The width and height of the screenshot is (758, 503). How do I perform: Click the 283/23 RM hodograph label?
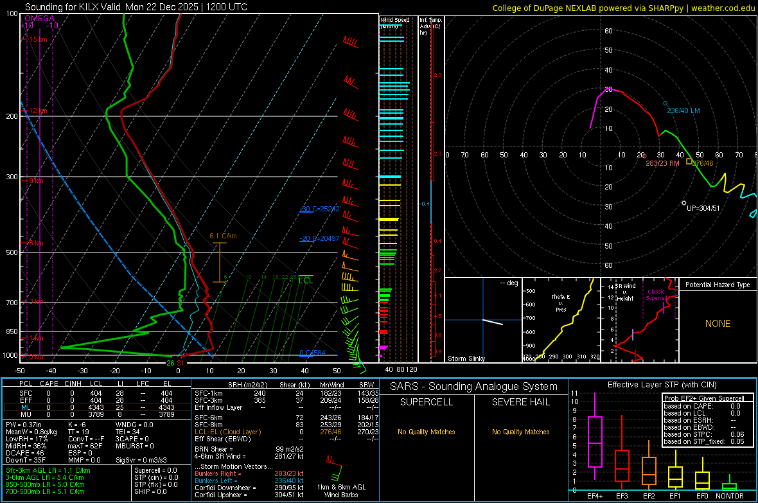pos(662,163)
